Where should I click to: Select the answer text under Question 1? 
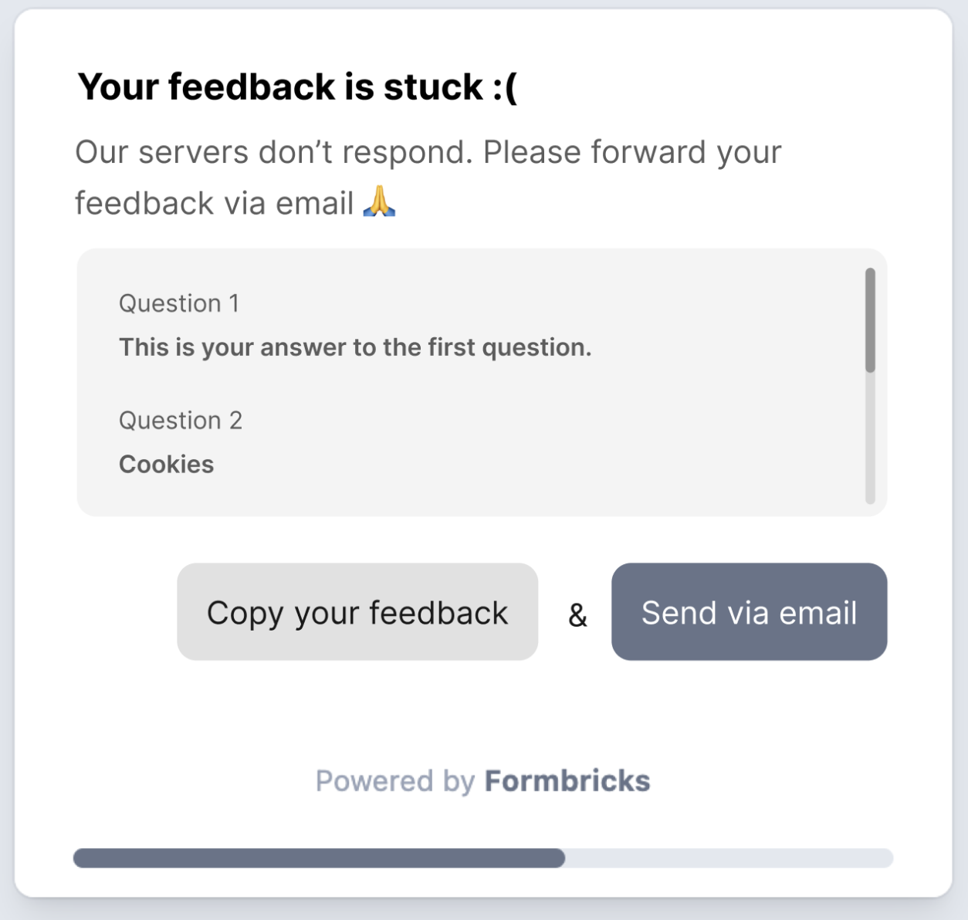[x=354, y=347]
